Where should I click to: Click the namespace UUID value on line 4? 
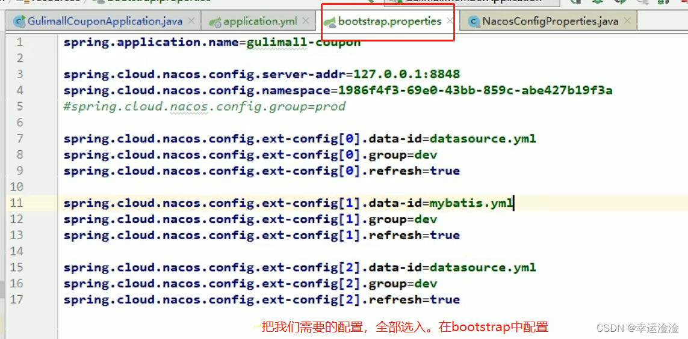point(475,91)
